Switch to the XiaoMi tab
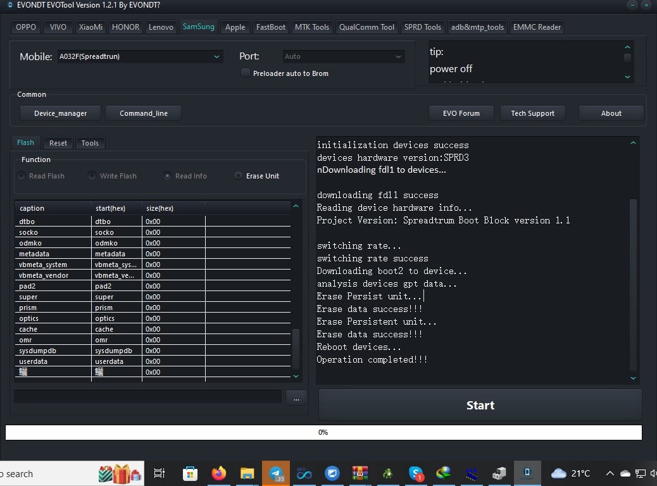The image size is (657, 486). 91,27
